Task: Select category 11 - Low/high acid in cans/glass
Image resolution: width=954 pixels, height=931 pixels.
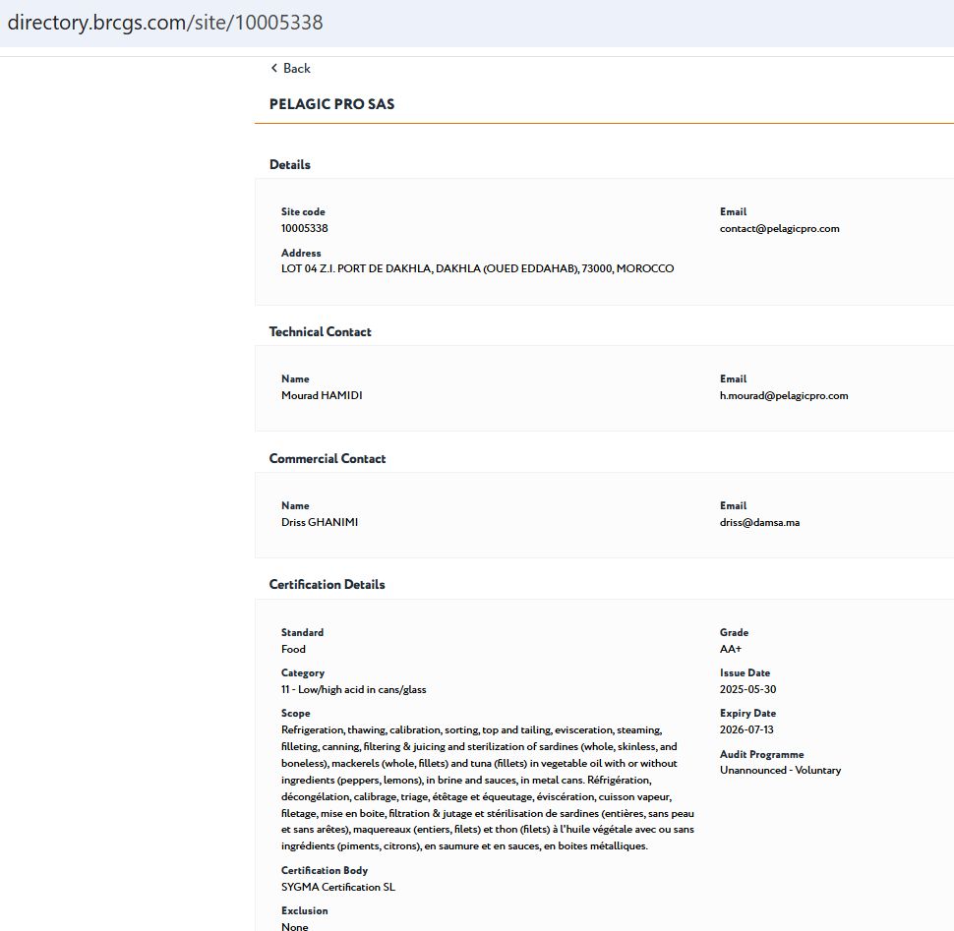Action: tap(353, 689)
